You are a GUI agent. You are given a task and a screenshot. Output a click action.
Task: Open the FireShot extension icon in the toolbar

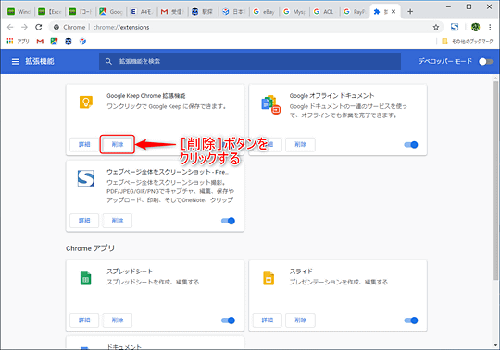coord(455,28)
